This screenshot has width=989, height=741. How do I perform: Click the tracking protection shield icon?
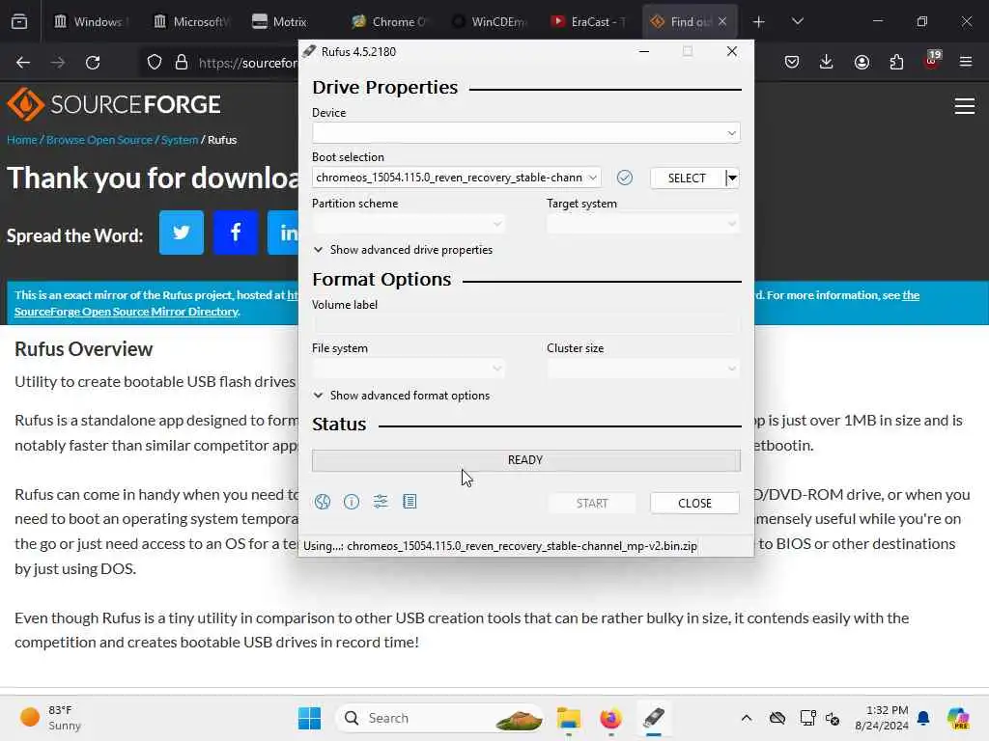point(155,63)
